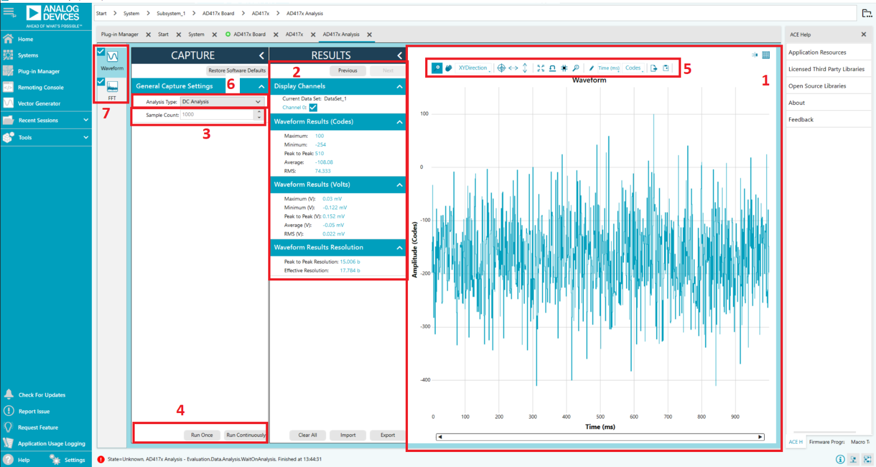Open the Codes units dropdown
This screenshot has width=876, height=467.
[634, 68]
